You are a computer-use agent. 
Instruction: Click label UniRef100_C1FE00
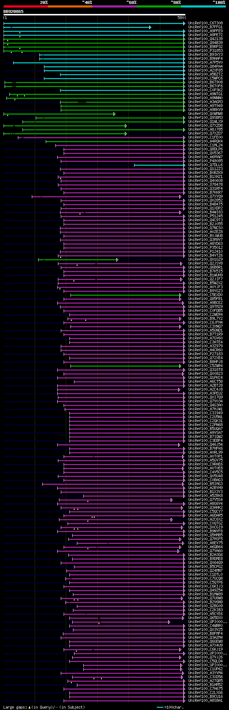pos(205,137)
